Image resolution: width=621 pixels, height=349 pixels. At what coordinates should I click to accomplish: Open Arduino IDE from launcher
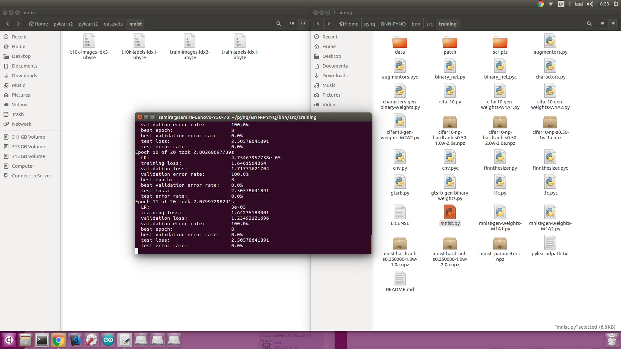tap(108, 340)
